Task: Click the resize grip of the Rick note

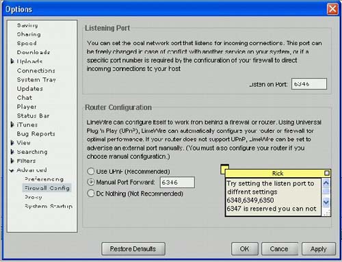Action: pyautogui.click(x=327, y=213)
